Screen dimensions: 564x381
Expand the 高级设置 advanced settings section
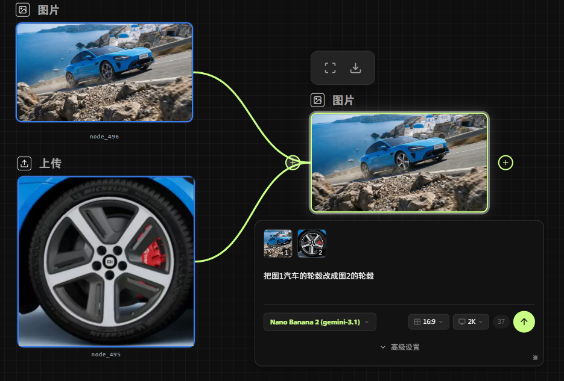coord(399,347)
